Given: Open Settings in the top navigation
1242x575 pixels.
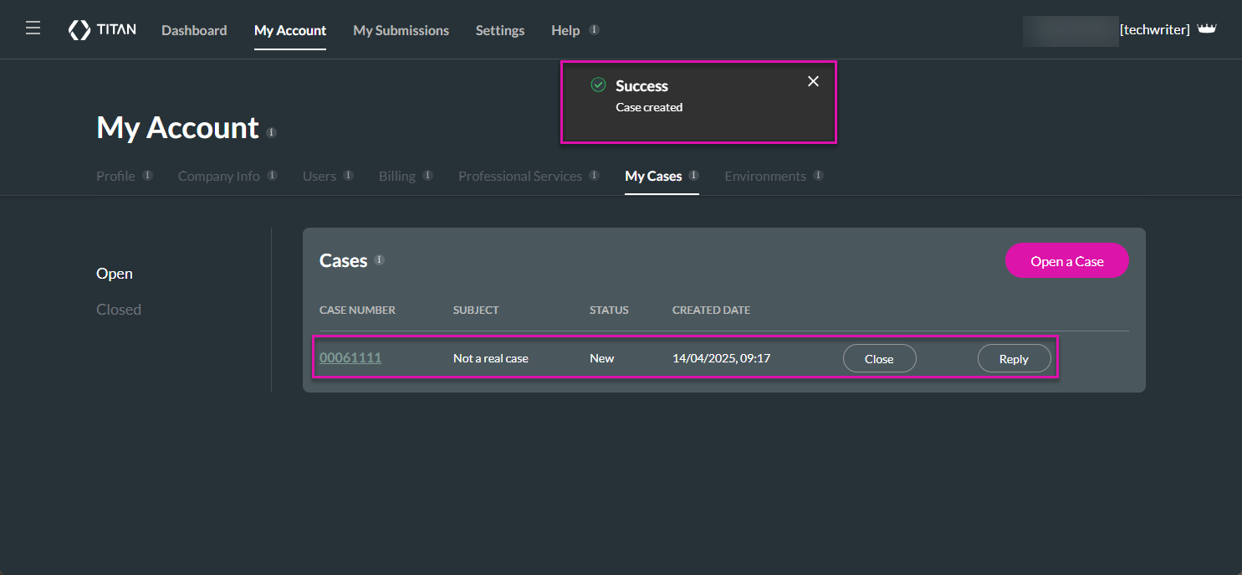Looking at the screenshot, I should click(x=500, y=30).
